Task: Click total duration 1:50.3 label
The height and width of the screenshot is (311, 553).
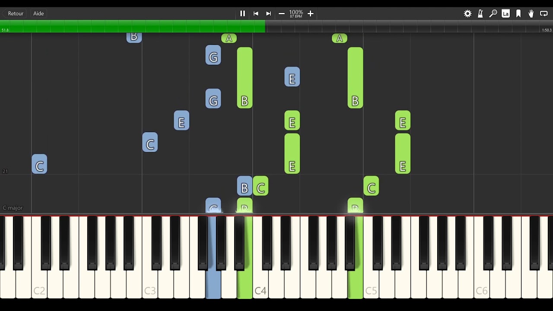Action: click(x=547, y=30)
